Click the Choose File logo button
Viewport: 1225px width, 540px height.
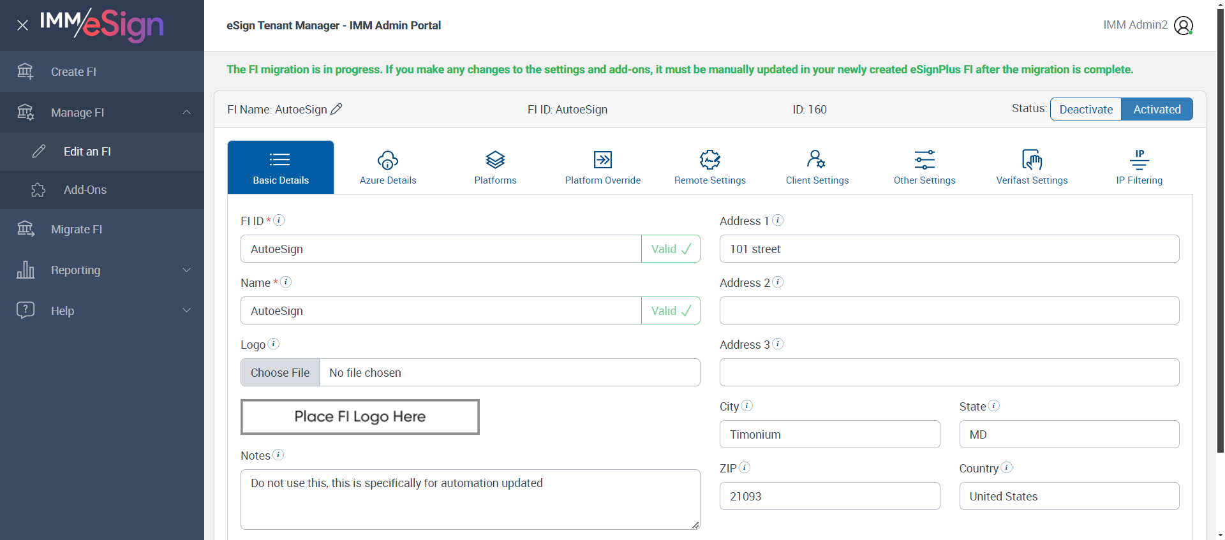coord(280,372)
